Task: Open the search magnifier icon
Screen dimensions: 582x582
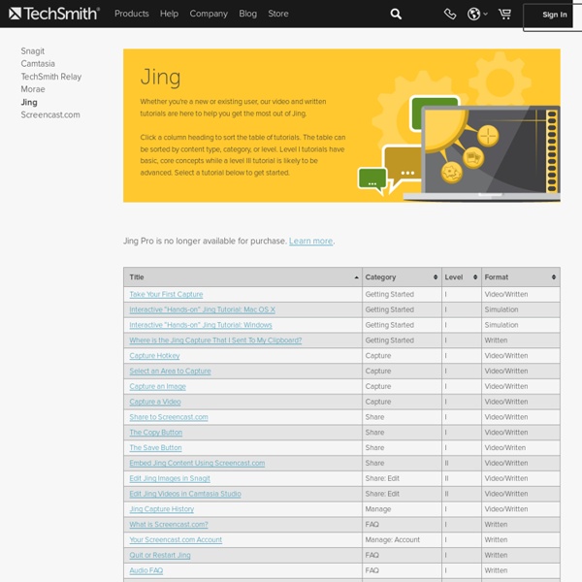Action: click(396, 15)
